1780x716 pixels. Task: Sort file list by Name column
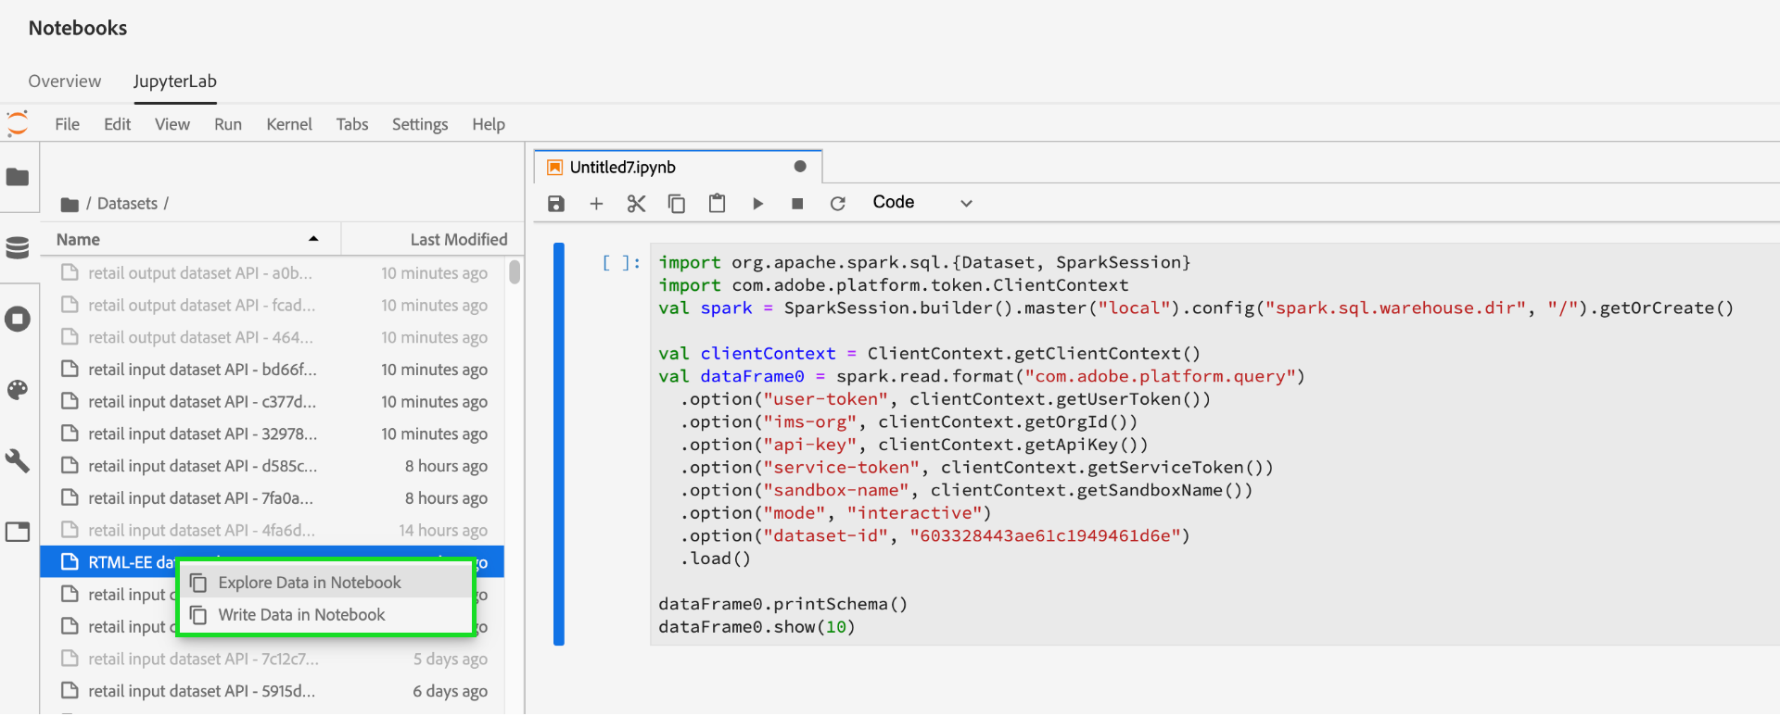coord(190,239)
